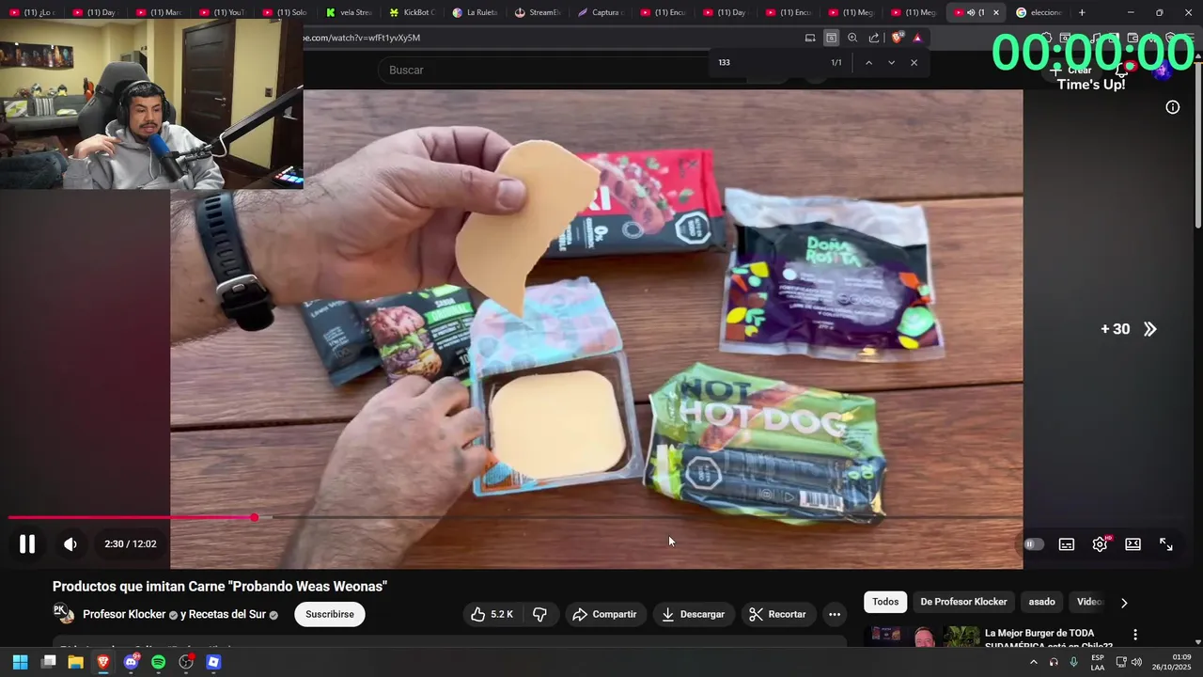Open Brave Shields lion icon
Viewport: 1203px width, 677px height.
coord(897,38)
